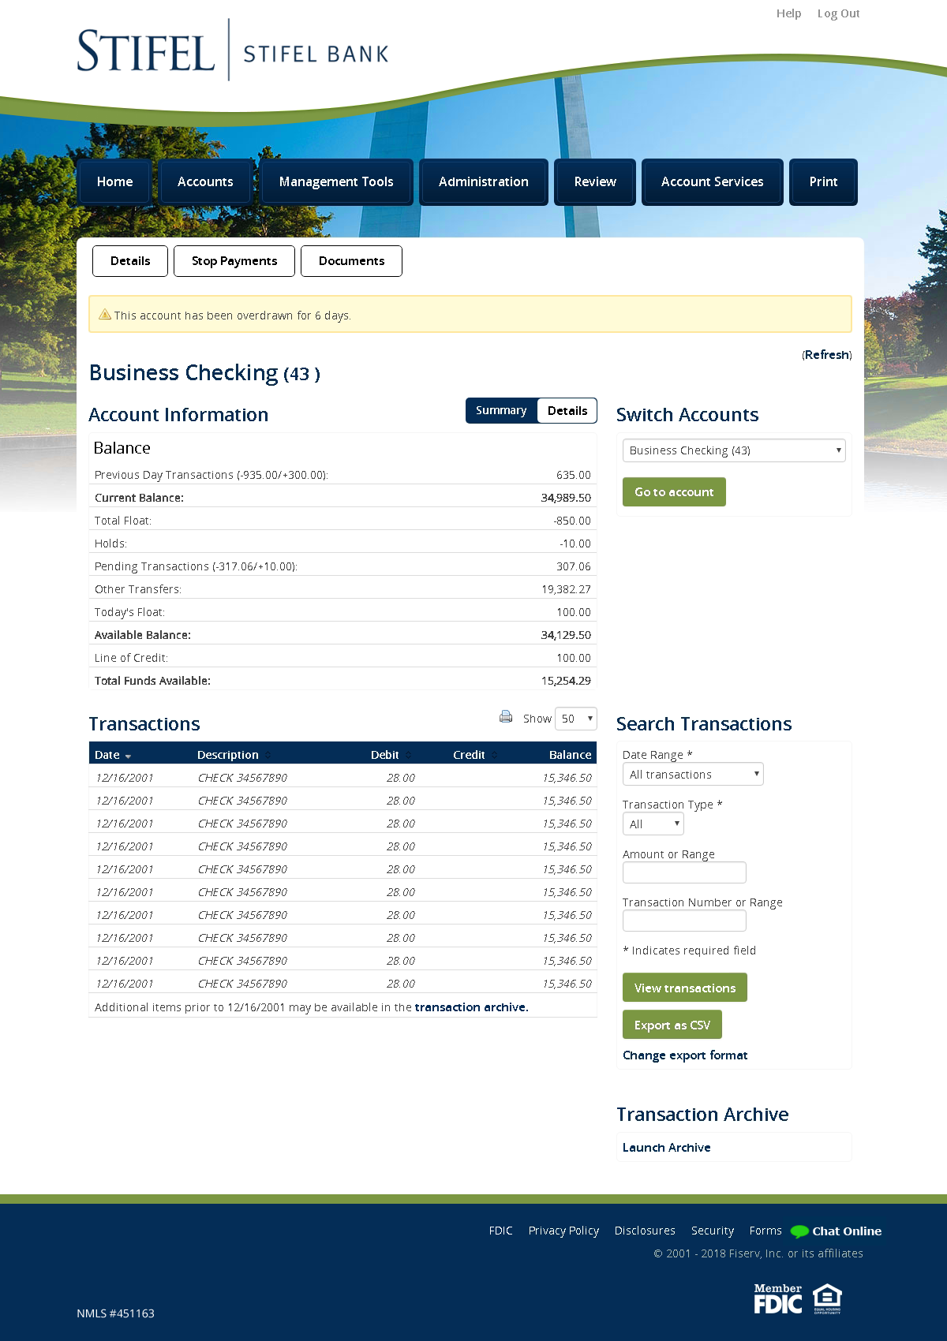Viewport: 947px width, 1341px height.
Task: Open the Management Tools menu
Action: [x=336, y=182]
